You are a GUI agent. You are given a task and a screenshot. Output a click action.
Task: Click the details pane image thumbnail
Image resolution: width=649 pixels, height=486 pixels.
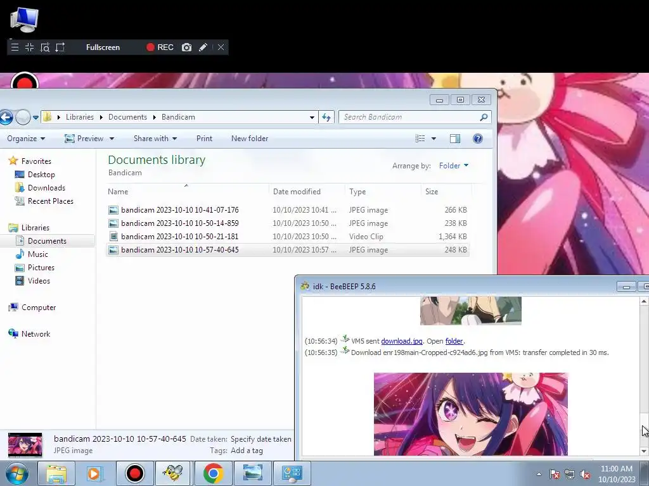click(x=25, y=445)
